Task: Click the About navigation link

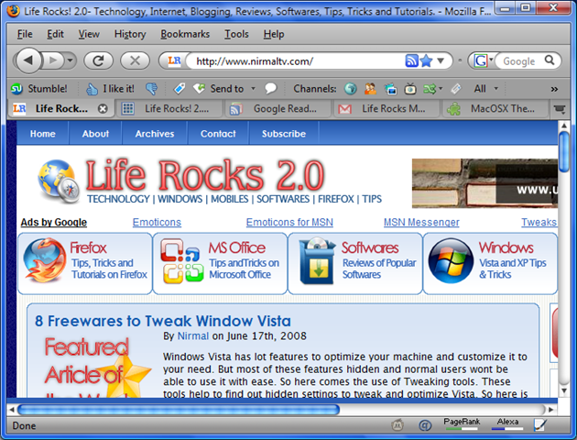Action: [95, 134]
